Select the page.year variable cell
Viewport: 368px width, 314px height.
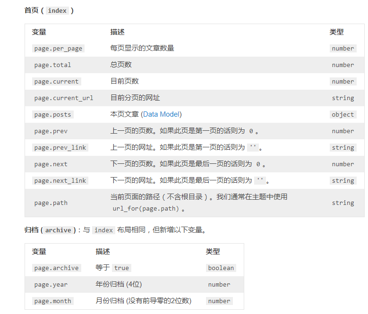click(51, 284)
